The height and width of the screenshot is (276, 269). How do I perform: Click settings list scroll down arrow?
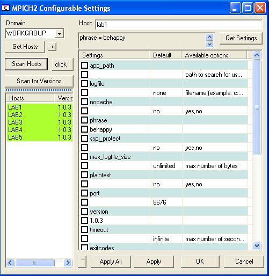tap(257, 245)
